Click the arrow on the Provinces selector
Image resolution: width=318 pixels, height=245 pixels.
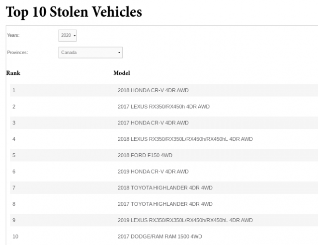tap(119, 53)
